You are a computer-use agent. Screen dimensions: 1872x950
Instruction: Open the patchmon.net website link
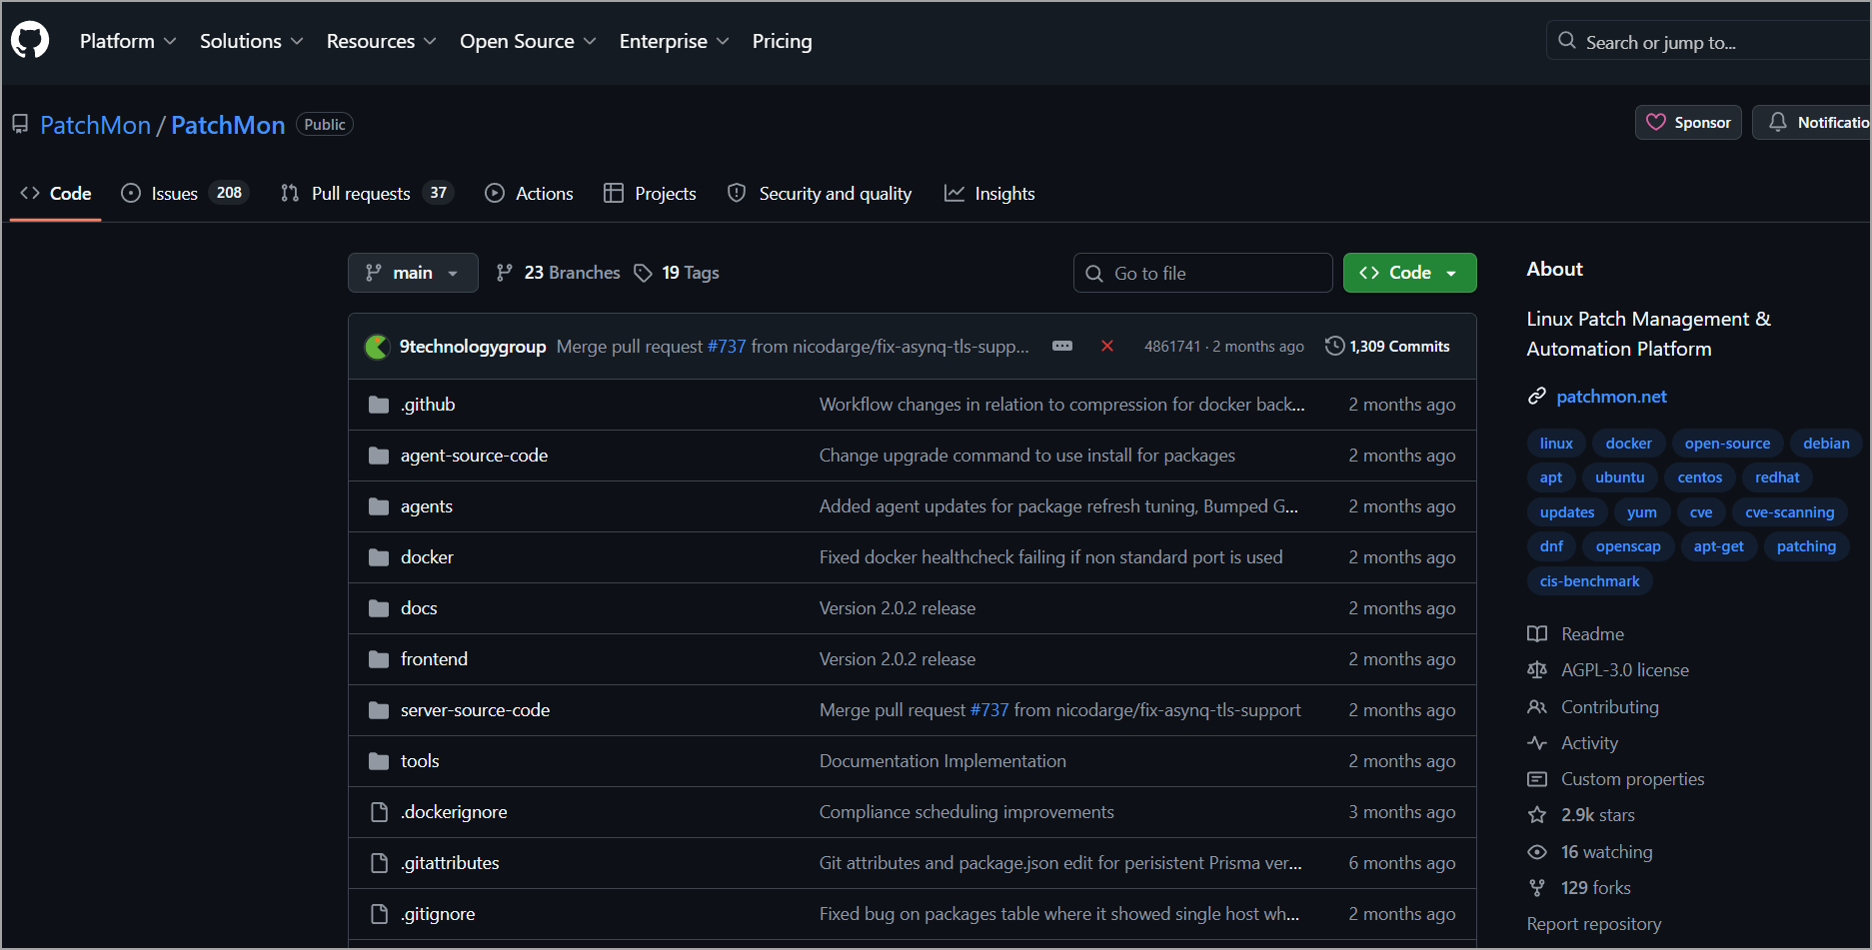pos(1611,397)
